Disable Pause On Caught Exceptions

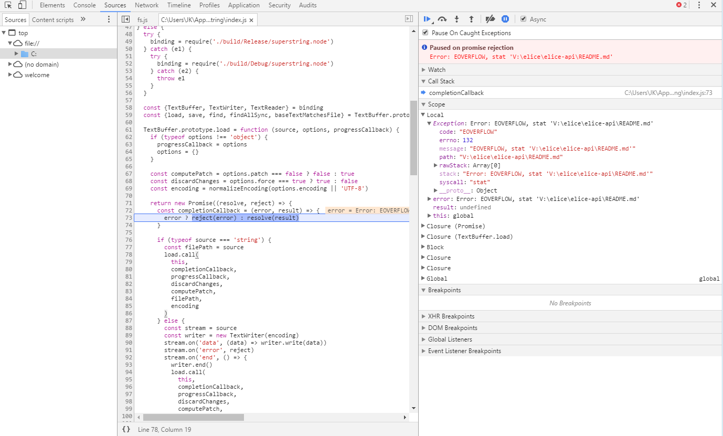pyautogui.click(x=425, y=33)
